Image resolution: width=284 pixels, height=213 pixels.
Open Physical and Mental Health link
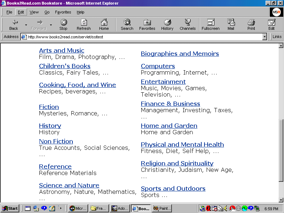[x=182, y=144]
